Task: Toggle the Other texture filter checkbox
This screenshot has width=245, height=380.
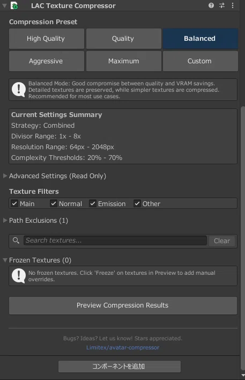Action: tap(137, 203)
